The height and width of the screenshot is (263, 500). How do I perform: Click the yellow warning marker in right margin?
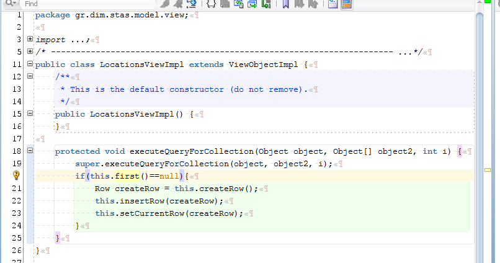point(488,170)
